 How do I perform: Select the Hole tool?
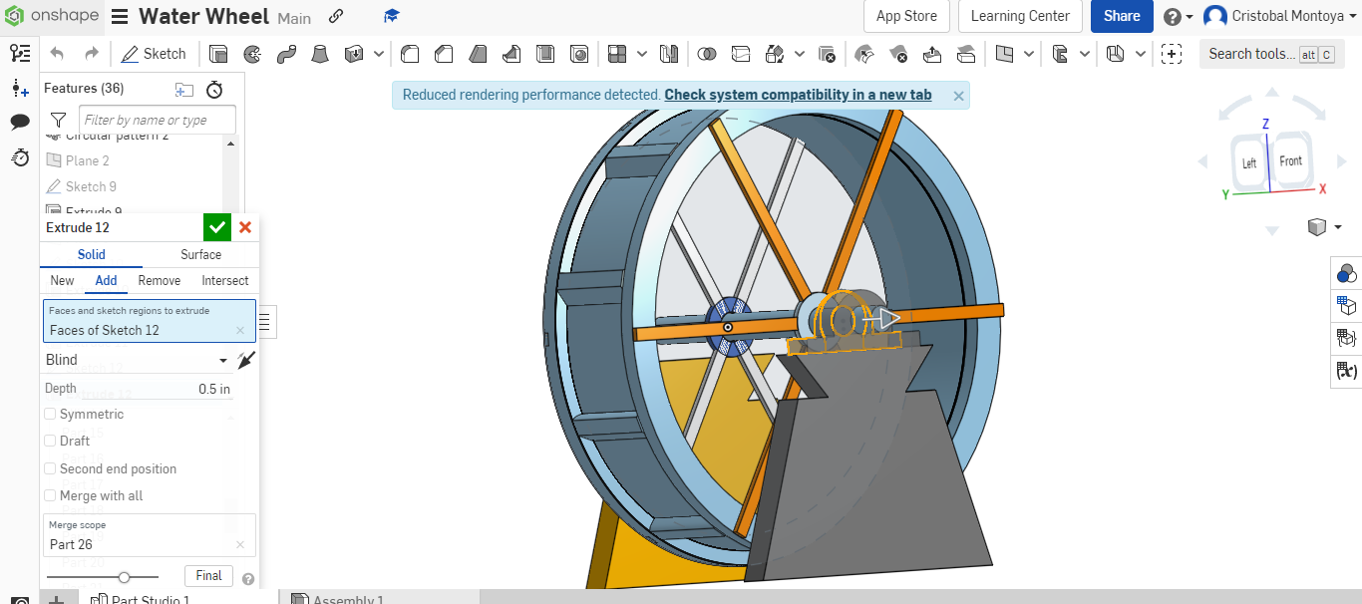579,54
